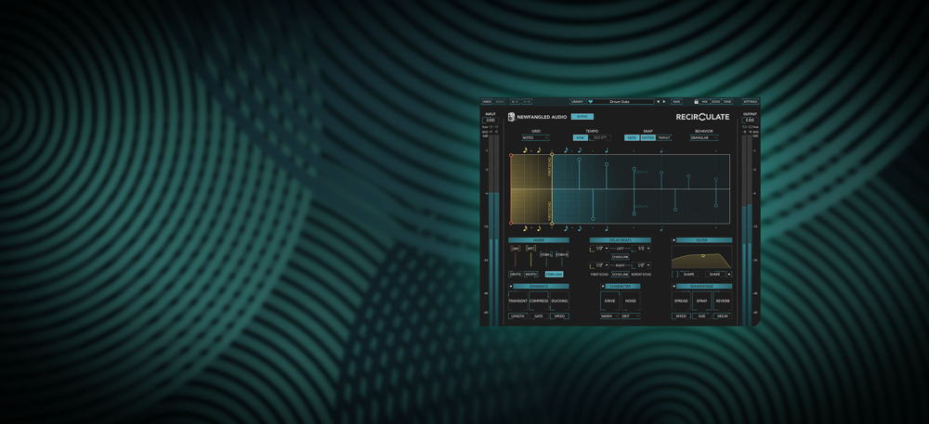Click the Soundstage section power icon
The width and height of the screenshot is (929, 424).
tap(674, 287)
